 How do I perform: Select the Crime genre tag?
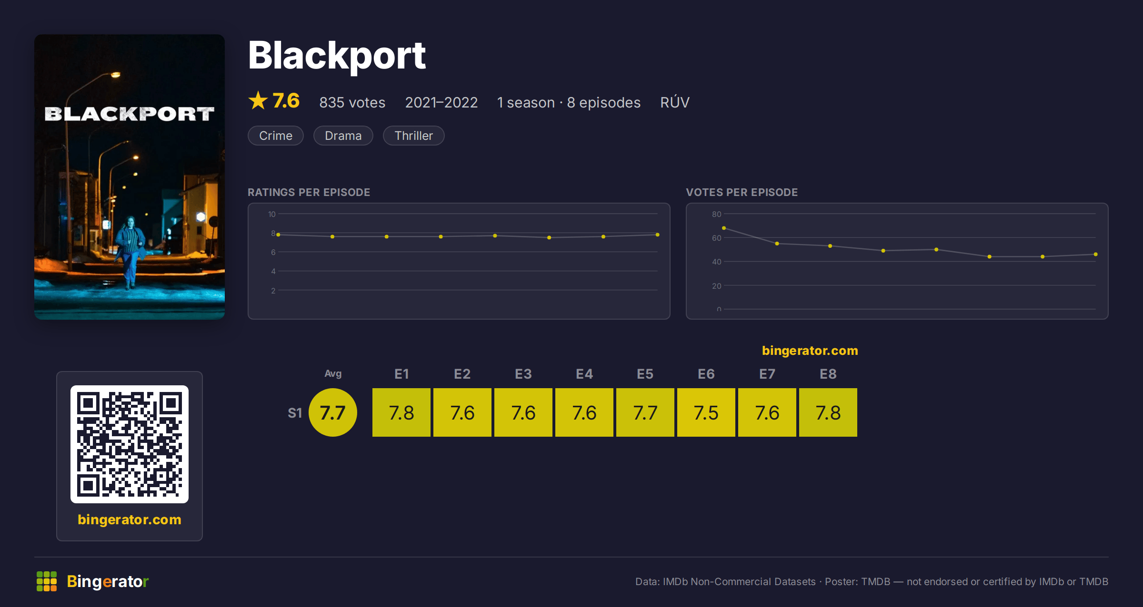click(276, 136)
